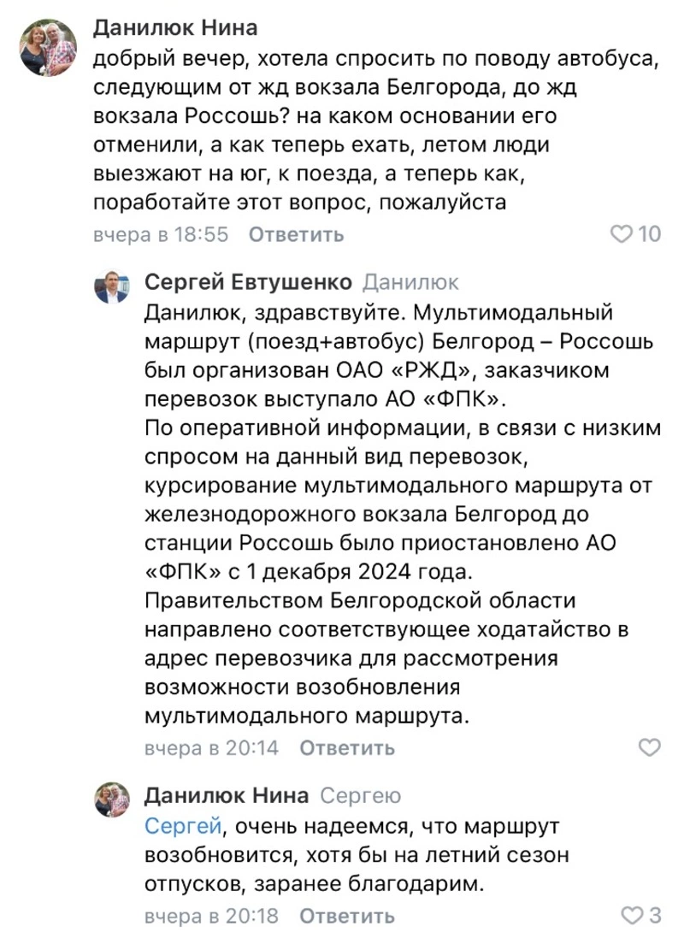Reply to the comment posted at 18:55
This screenshot has width=684, height=938.
296,234
